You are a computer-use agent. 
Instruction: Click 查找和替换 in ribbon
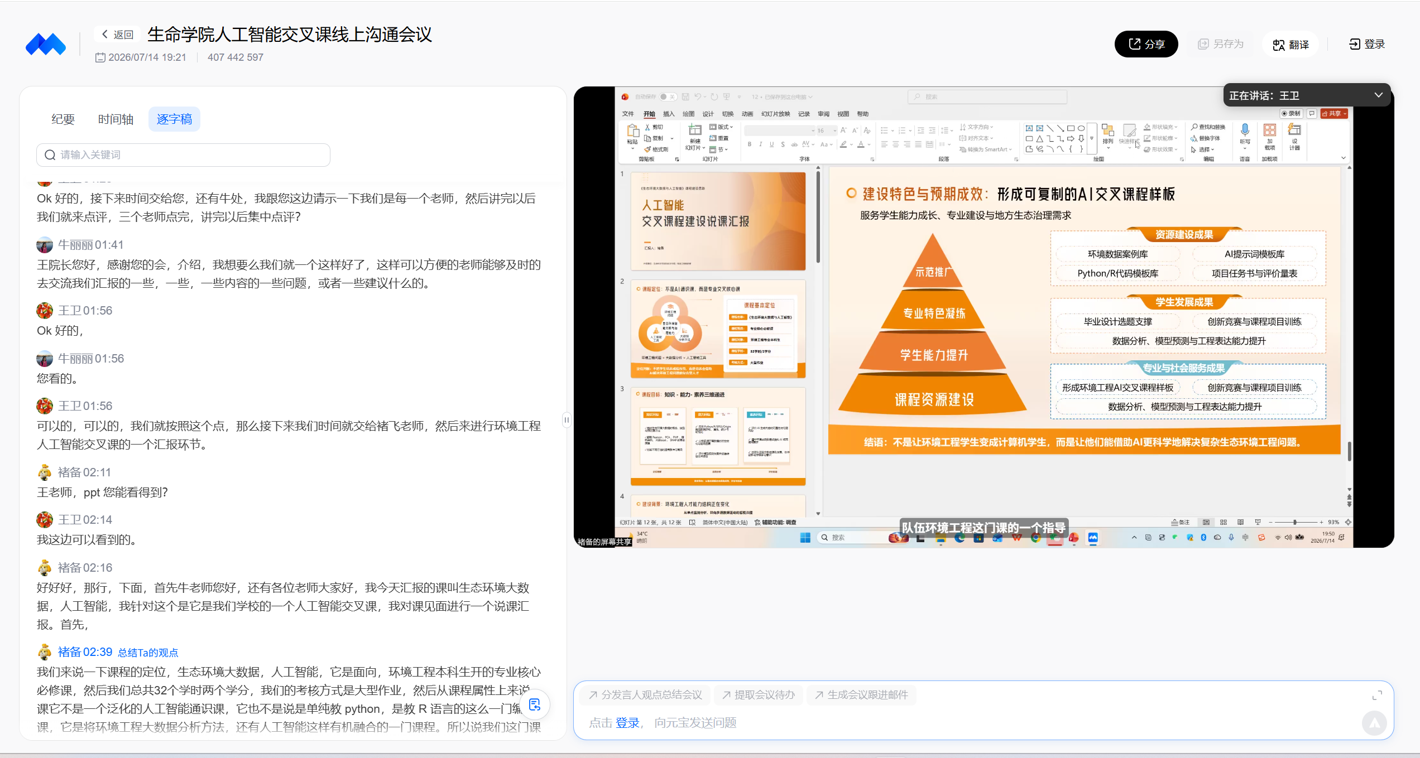[1208, 127]
